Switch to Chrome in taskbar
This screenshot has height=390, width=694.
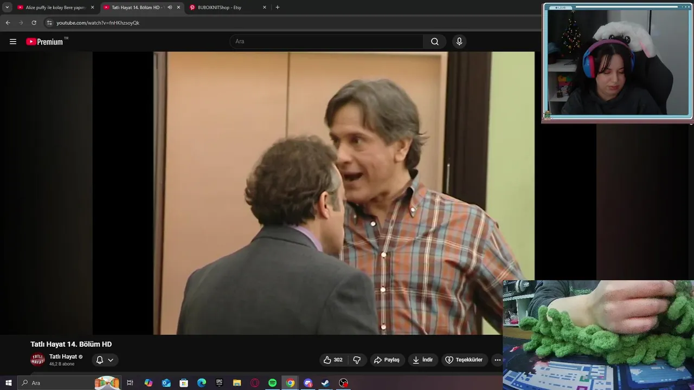click(290, 383)
